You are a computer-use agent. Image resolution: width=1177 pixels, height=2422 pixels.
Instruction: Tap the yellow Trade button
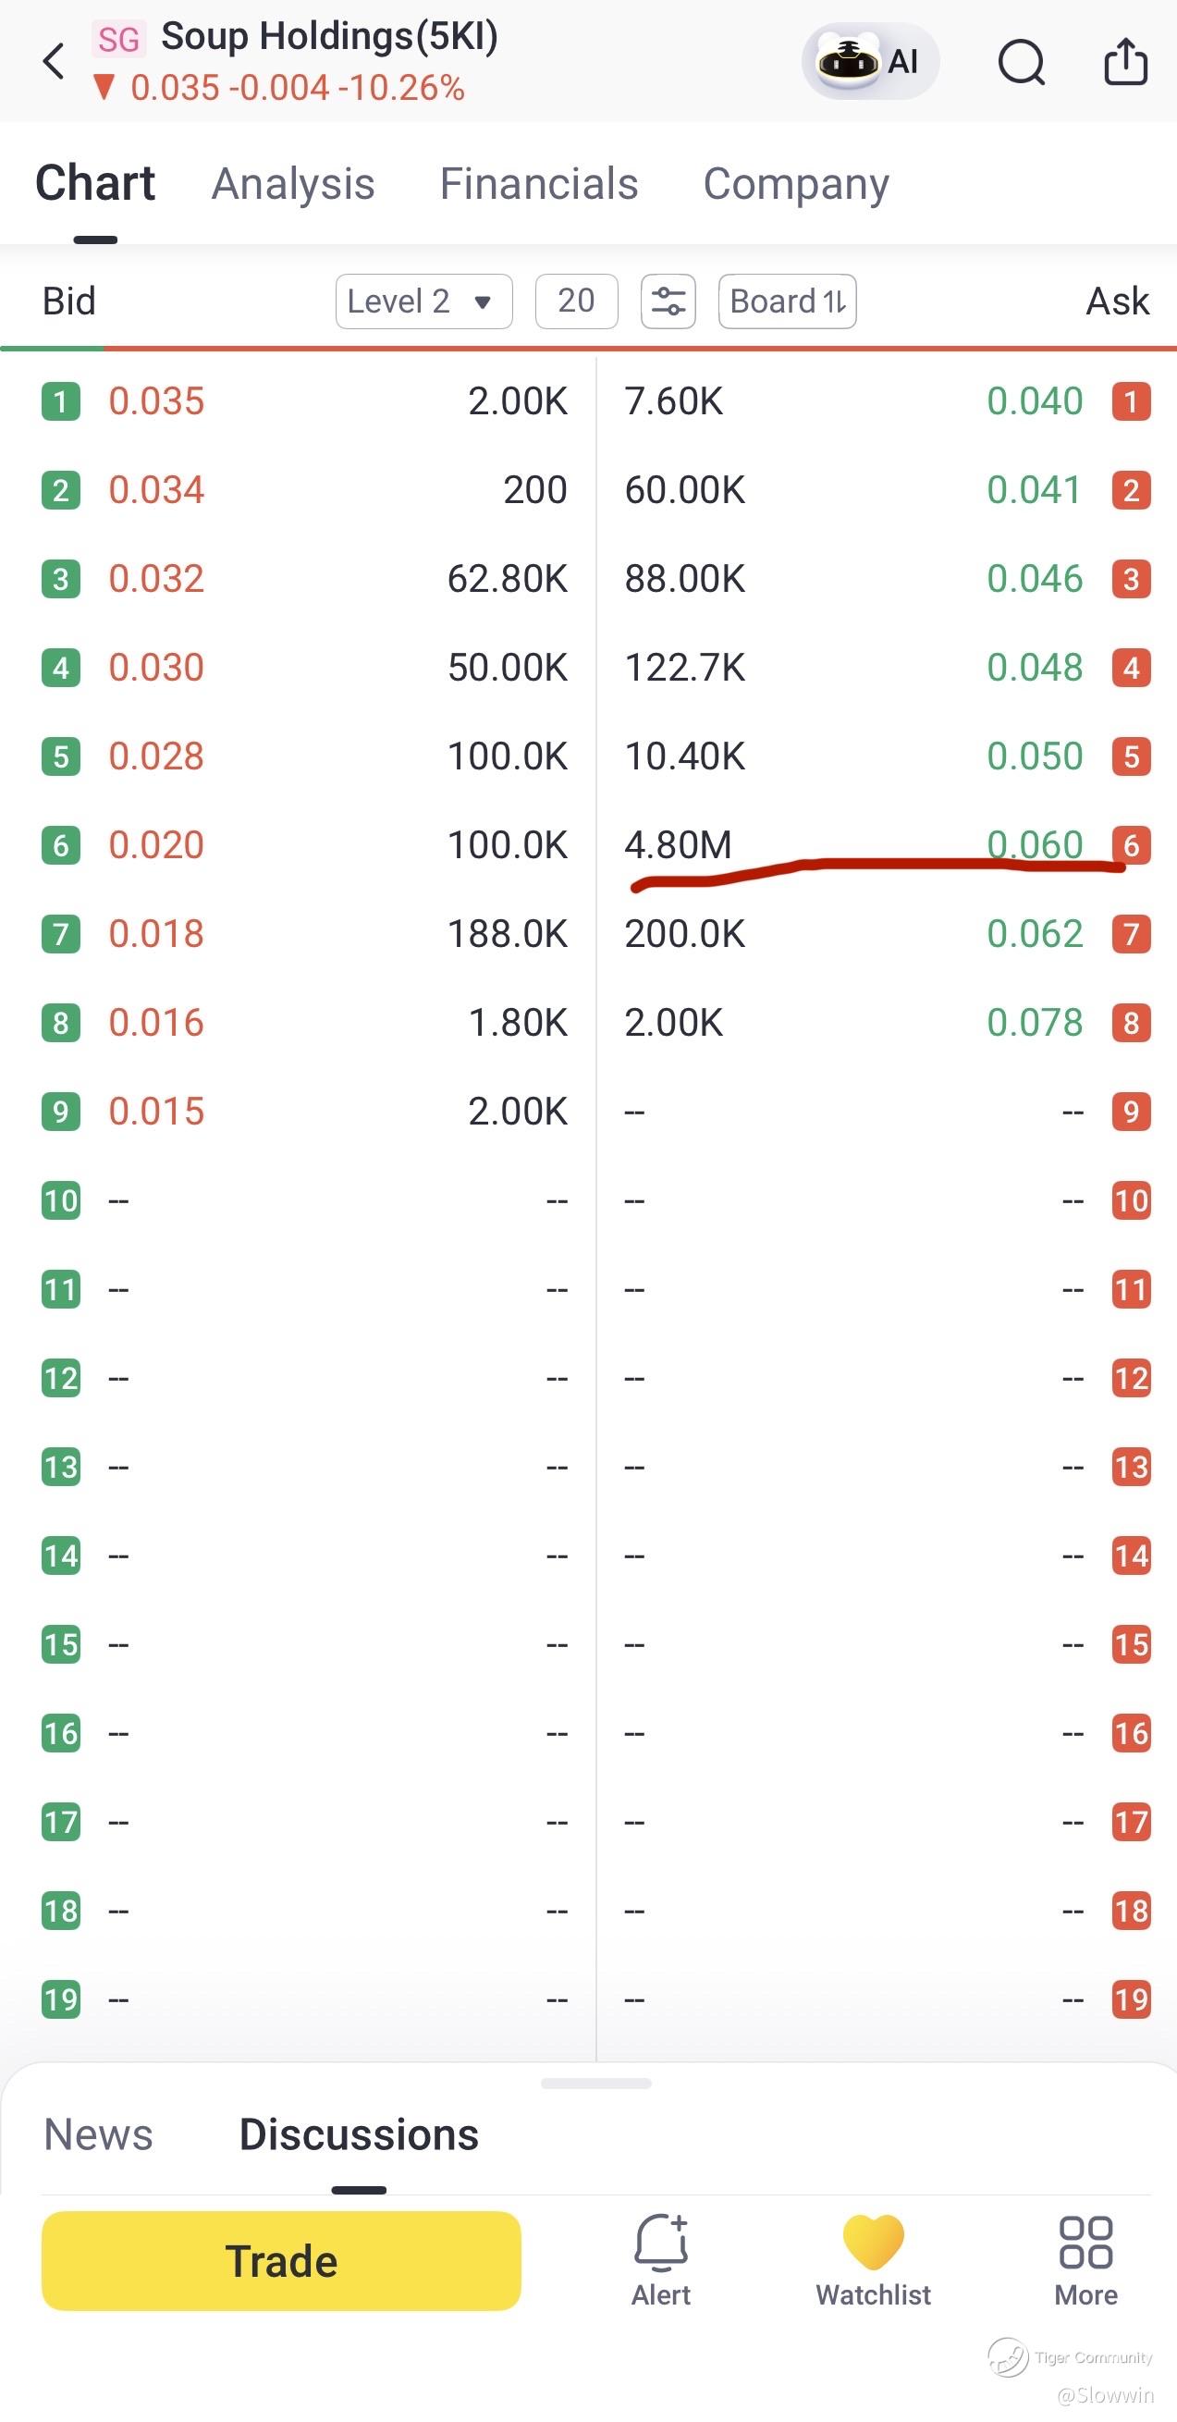(281, 2260)
